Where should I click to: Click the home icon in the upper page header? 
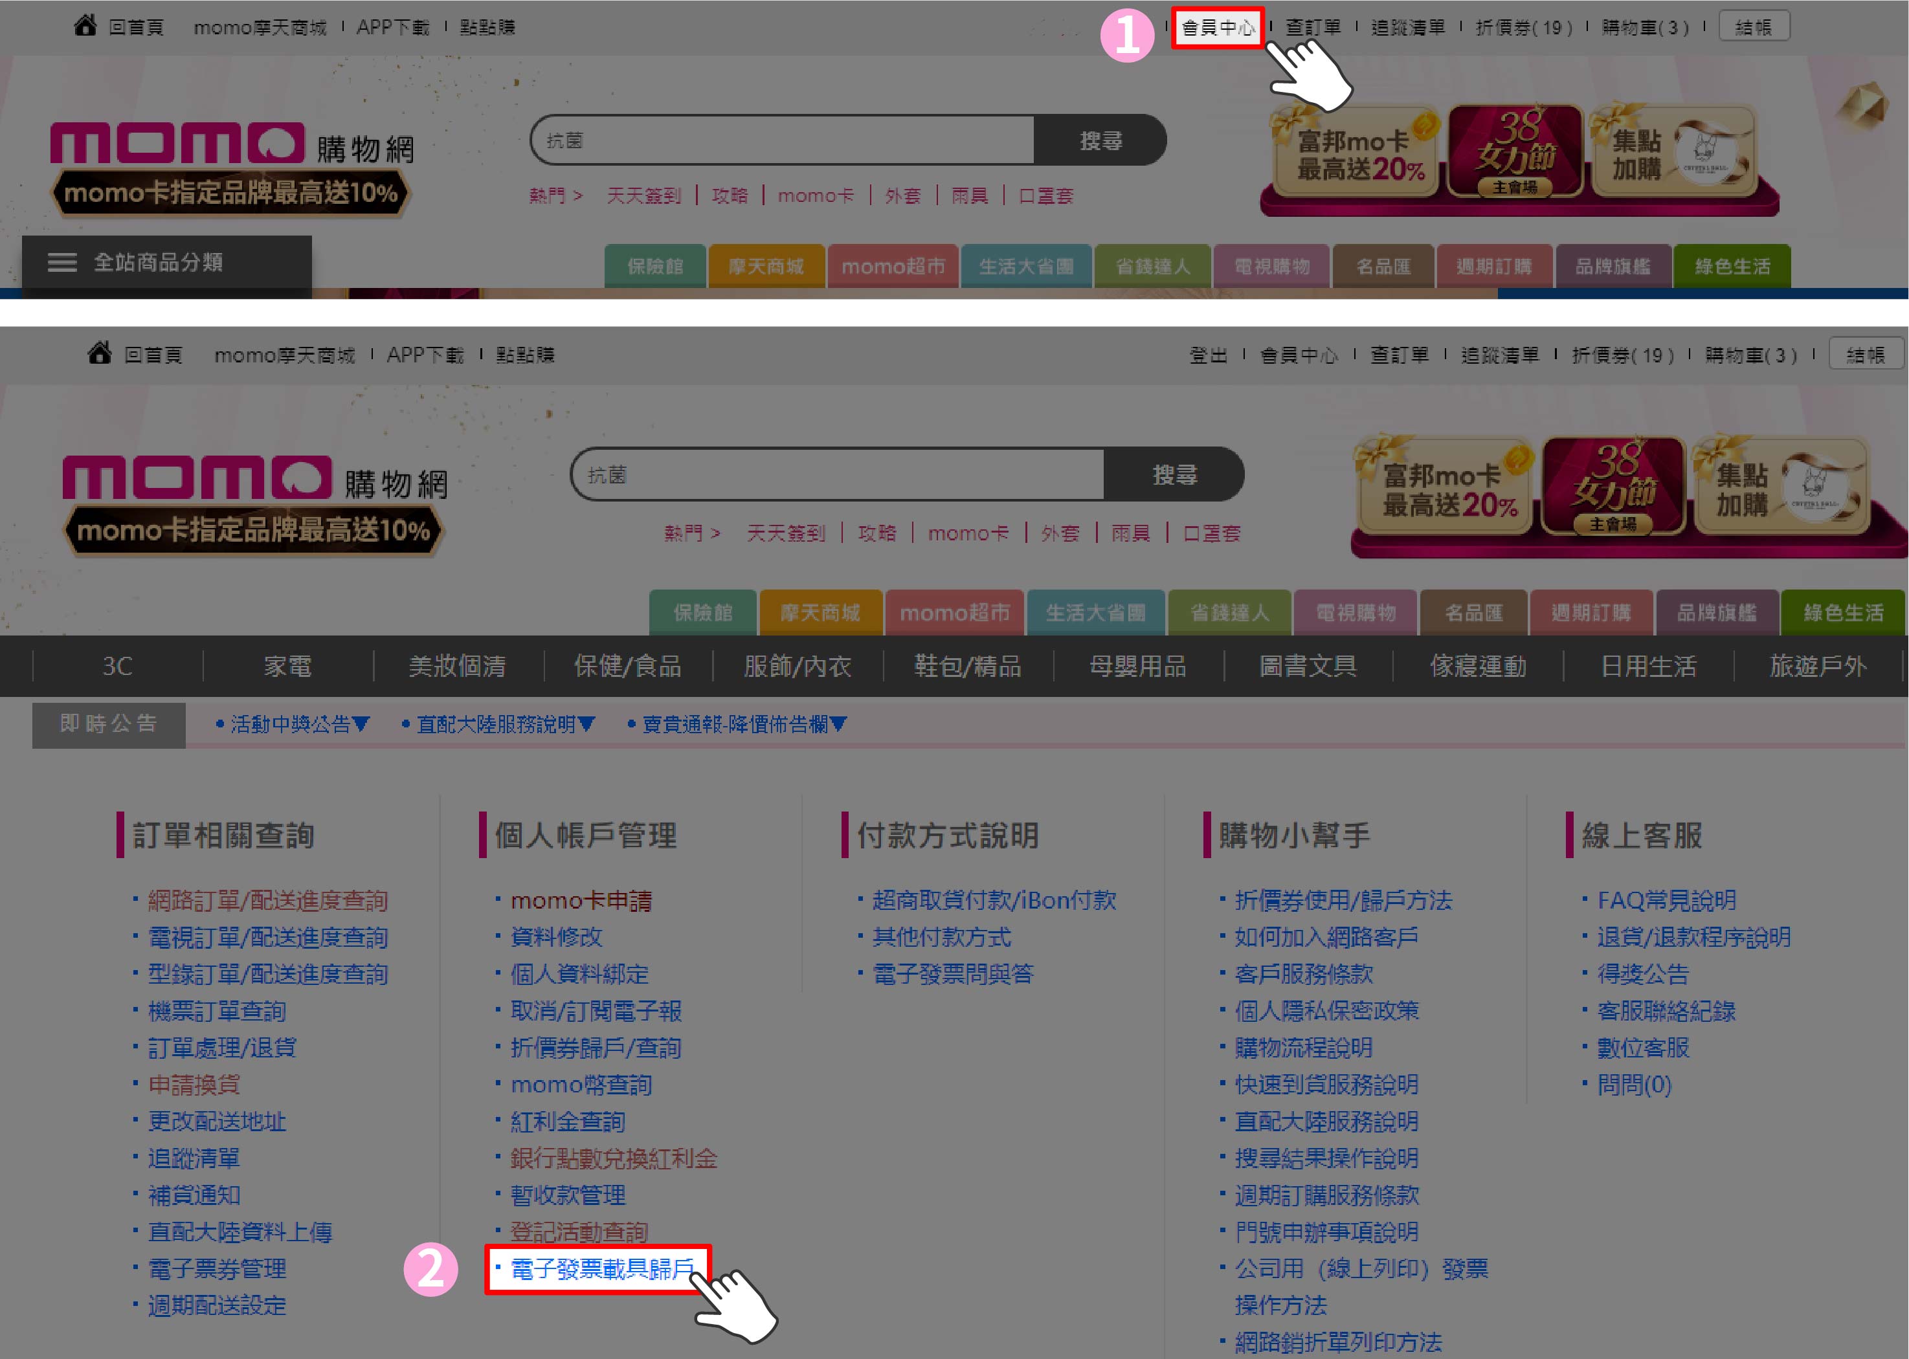point(85,26)
